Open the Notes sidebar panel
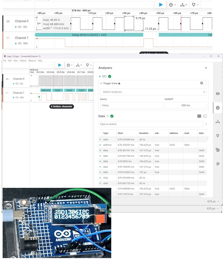Viewport: 223px width, 262px height. tap(218, 164)
